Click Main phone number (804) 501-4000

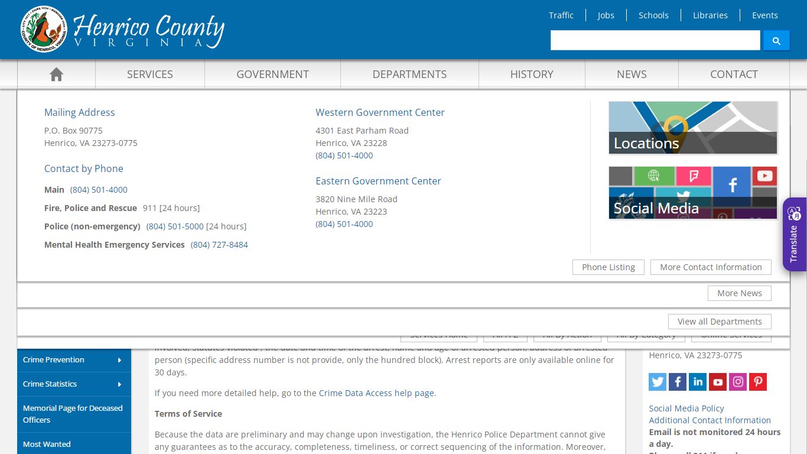pos(99,190)
